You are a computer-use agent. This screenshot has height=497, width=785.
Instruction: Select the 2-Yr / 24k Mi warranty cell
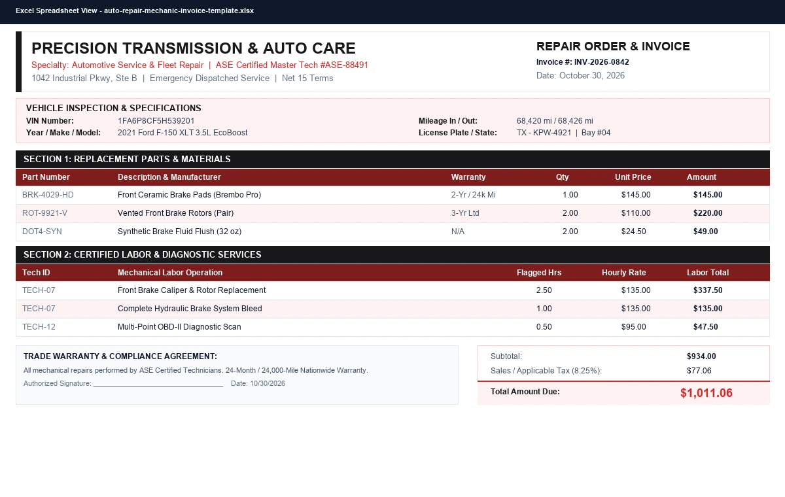point(474,195)
